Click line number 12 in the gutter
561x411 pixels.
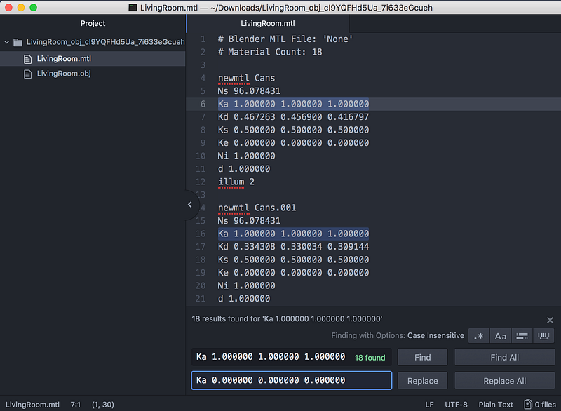point(201,182)
